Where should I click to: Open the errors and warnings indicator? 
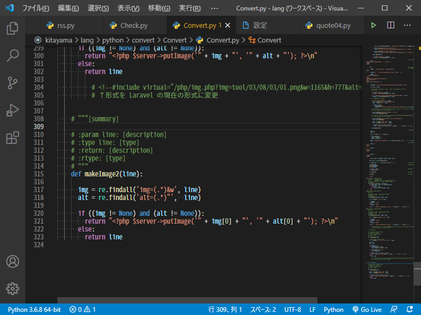83,310
